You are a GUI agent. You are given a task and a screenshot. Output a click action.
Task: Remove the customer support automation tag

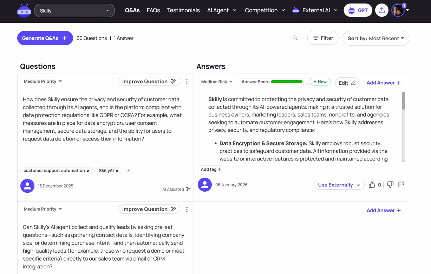pyautogui.click(x=88, y=171)
